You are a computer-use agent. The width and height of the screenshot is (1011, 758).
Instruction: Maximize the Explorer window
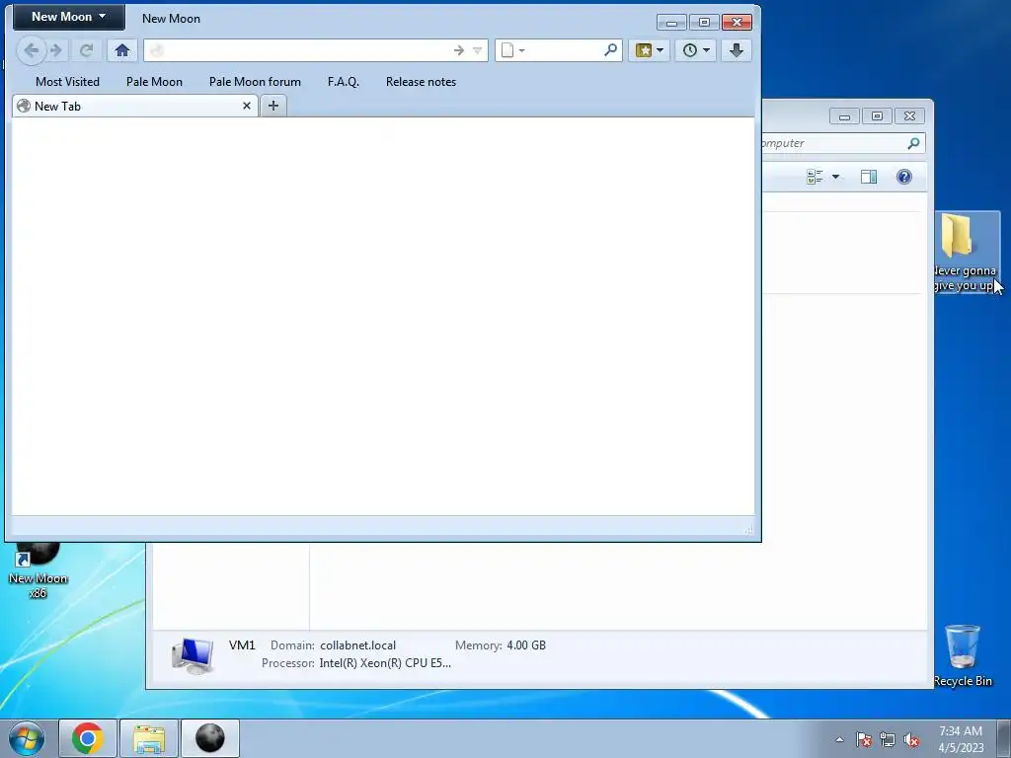point(877,116)
